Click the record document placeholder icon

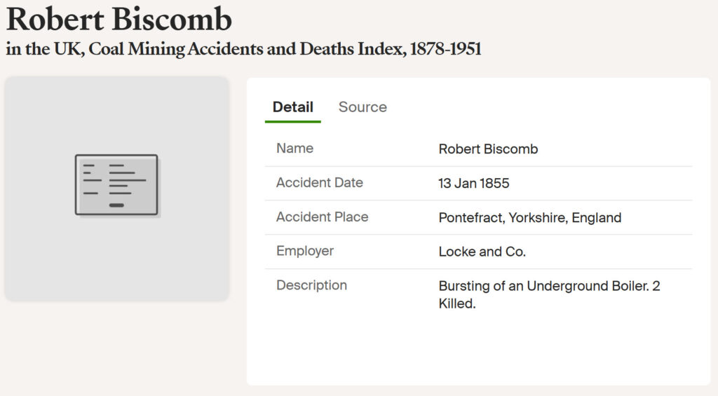click(116, 185)
